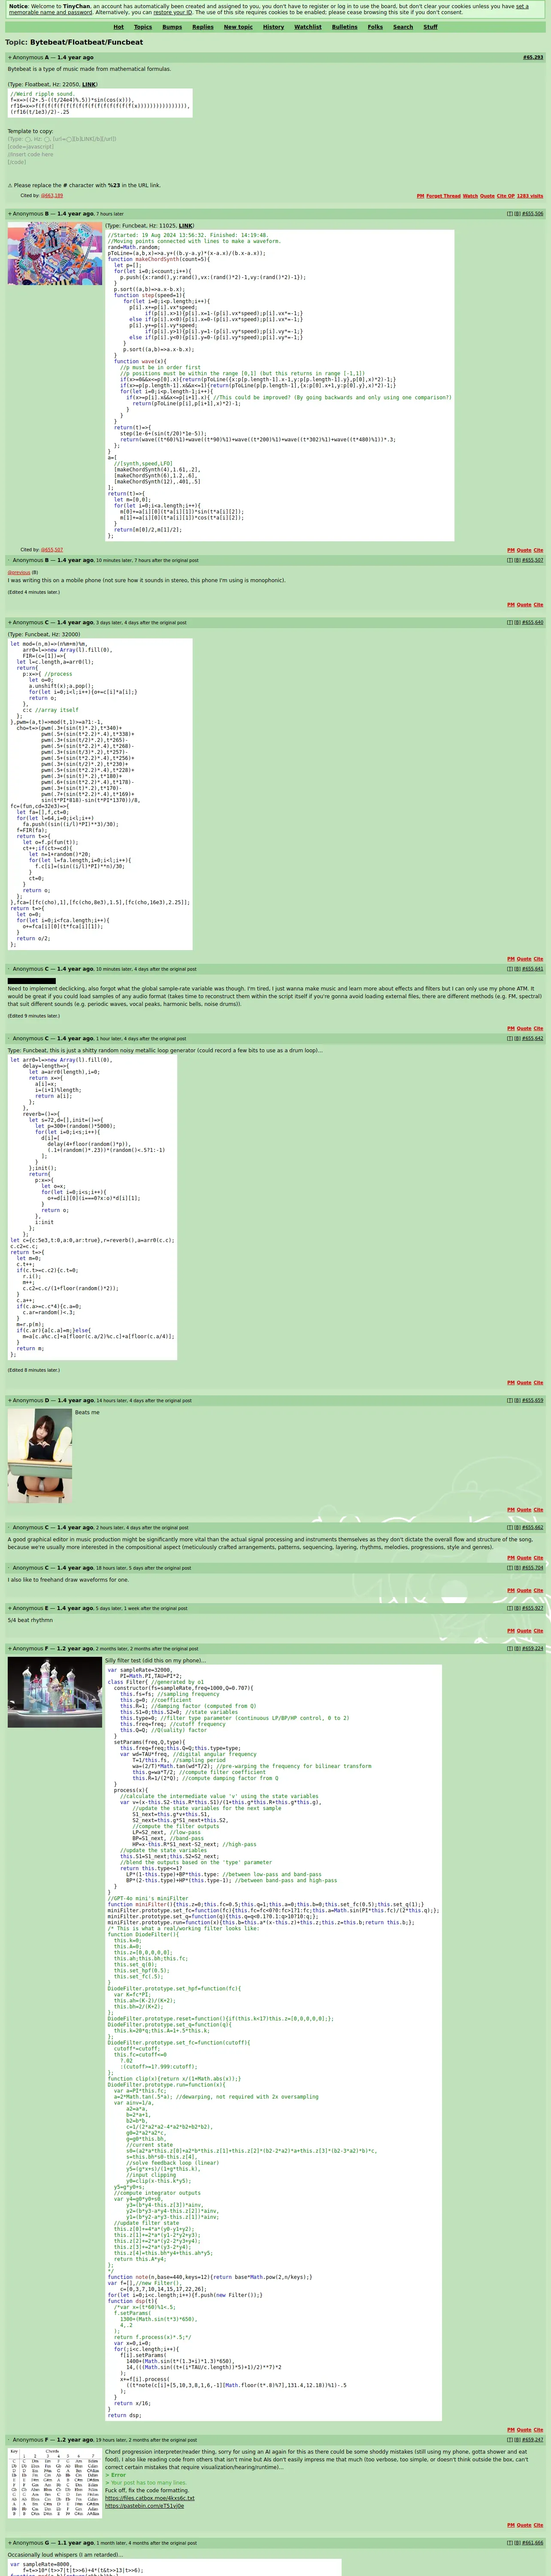Open the post number #659,247 link
The width and height of the screenshot is (551, 2576).
click(533, 2440)
